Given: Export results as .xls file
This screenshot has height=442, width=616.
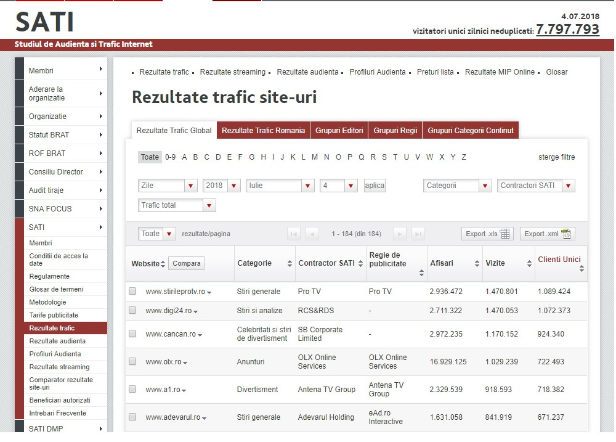Looking at the screenshot, I should pyautogui.click(x=487, y=233).
